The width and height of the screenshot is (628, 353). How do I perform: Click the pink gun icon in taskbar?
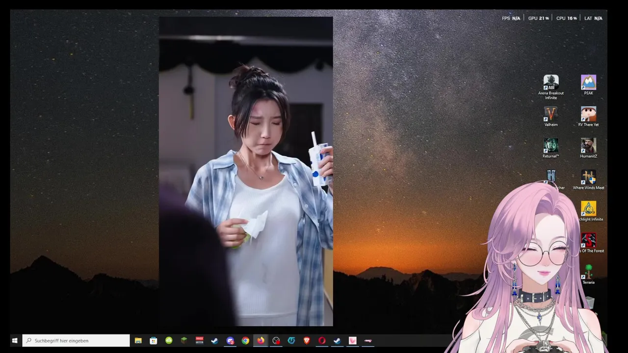(x=368, y=341)
